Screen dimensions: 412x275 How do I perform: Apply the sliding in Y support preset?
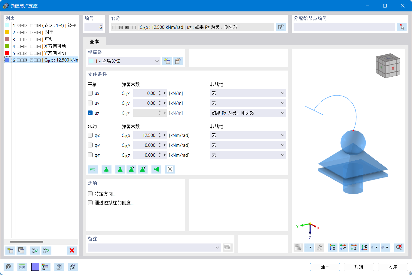(142, 169)
